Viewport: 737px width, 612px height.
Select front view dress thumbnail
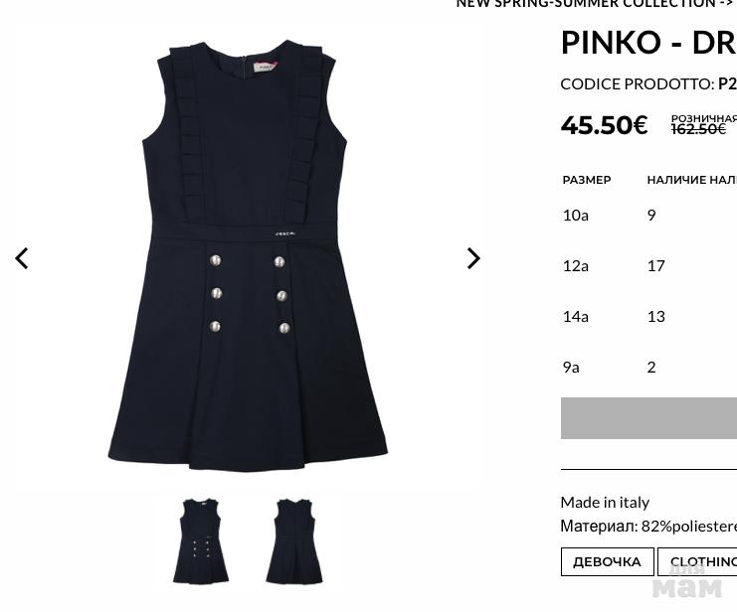tap(201, 541)
